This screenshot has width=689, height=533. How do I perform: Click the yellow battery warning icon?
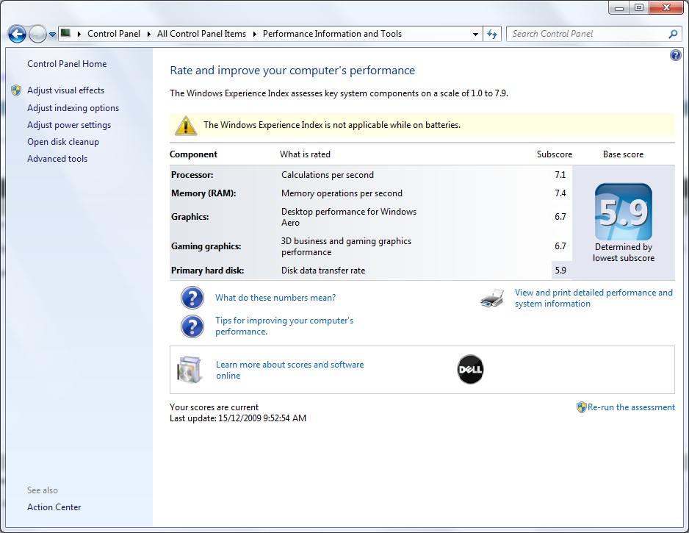(x=185, y=125)
